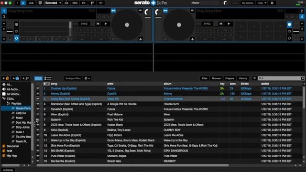This screenshot has height=172, width=306.
Task: Open the Files tab
Action: (x=205, y=78)
